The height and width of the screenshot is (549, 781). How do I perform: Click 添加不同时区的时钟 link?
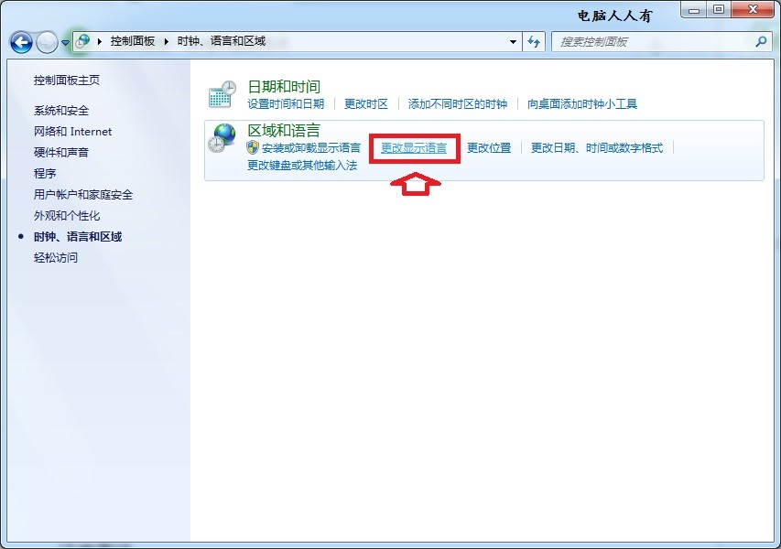457,104
